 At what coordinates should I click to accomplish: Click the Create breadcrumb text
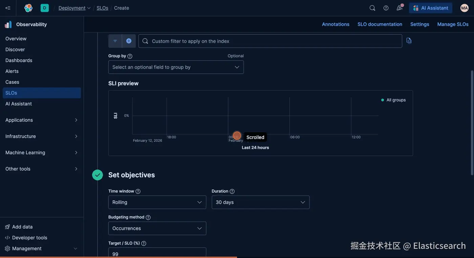pos(122,8)
